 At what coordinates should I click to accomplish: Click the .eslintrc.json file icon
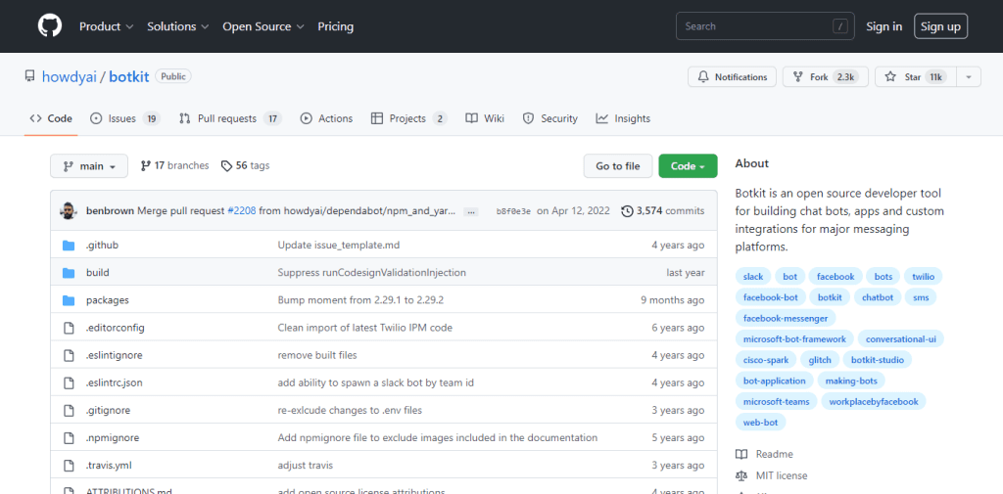[x=70, y=382]
